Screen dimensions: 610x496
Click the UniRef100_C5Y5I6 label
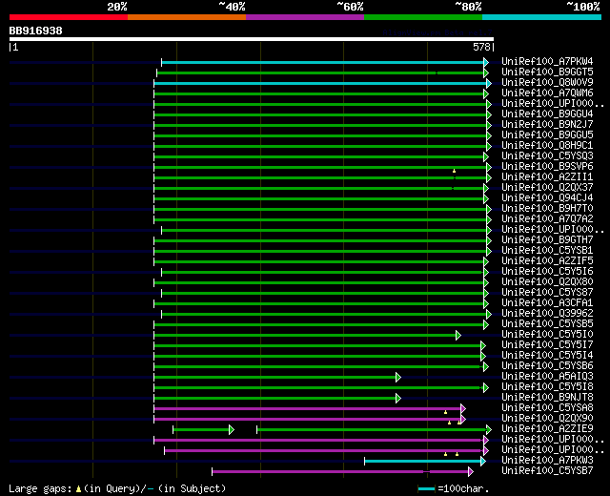[x=547, y=271]
